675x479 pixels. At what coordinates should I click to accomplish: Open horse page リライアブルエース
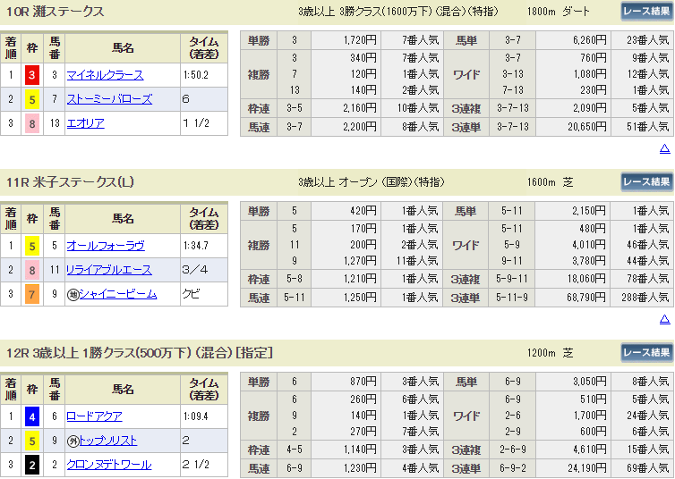[x=109, y=270]
